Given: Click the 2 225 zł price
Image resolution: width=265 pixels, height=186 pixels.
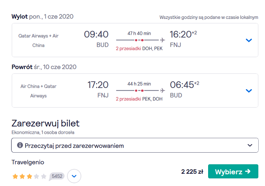Looking at the screenshot, I should tap(192, 172).
